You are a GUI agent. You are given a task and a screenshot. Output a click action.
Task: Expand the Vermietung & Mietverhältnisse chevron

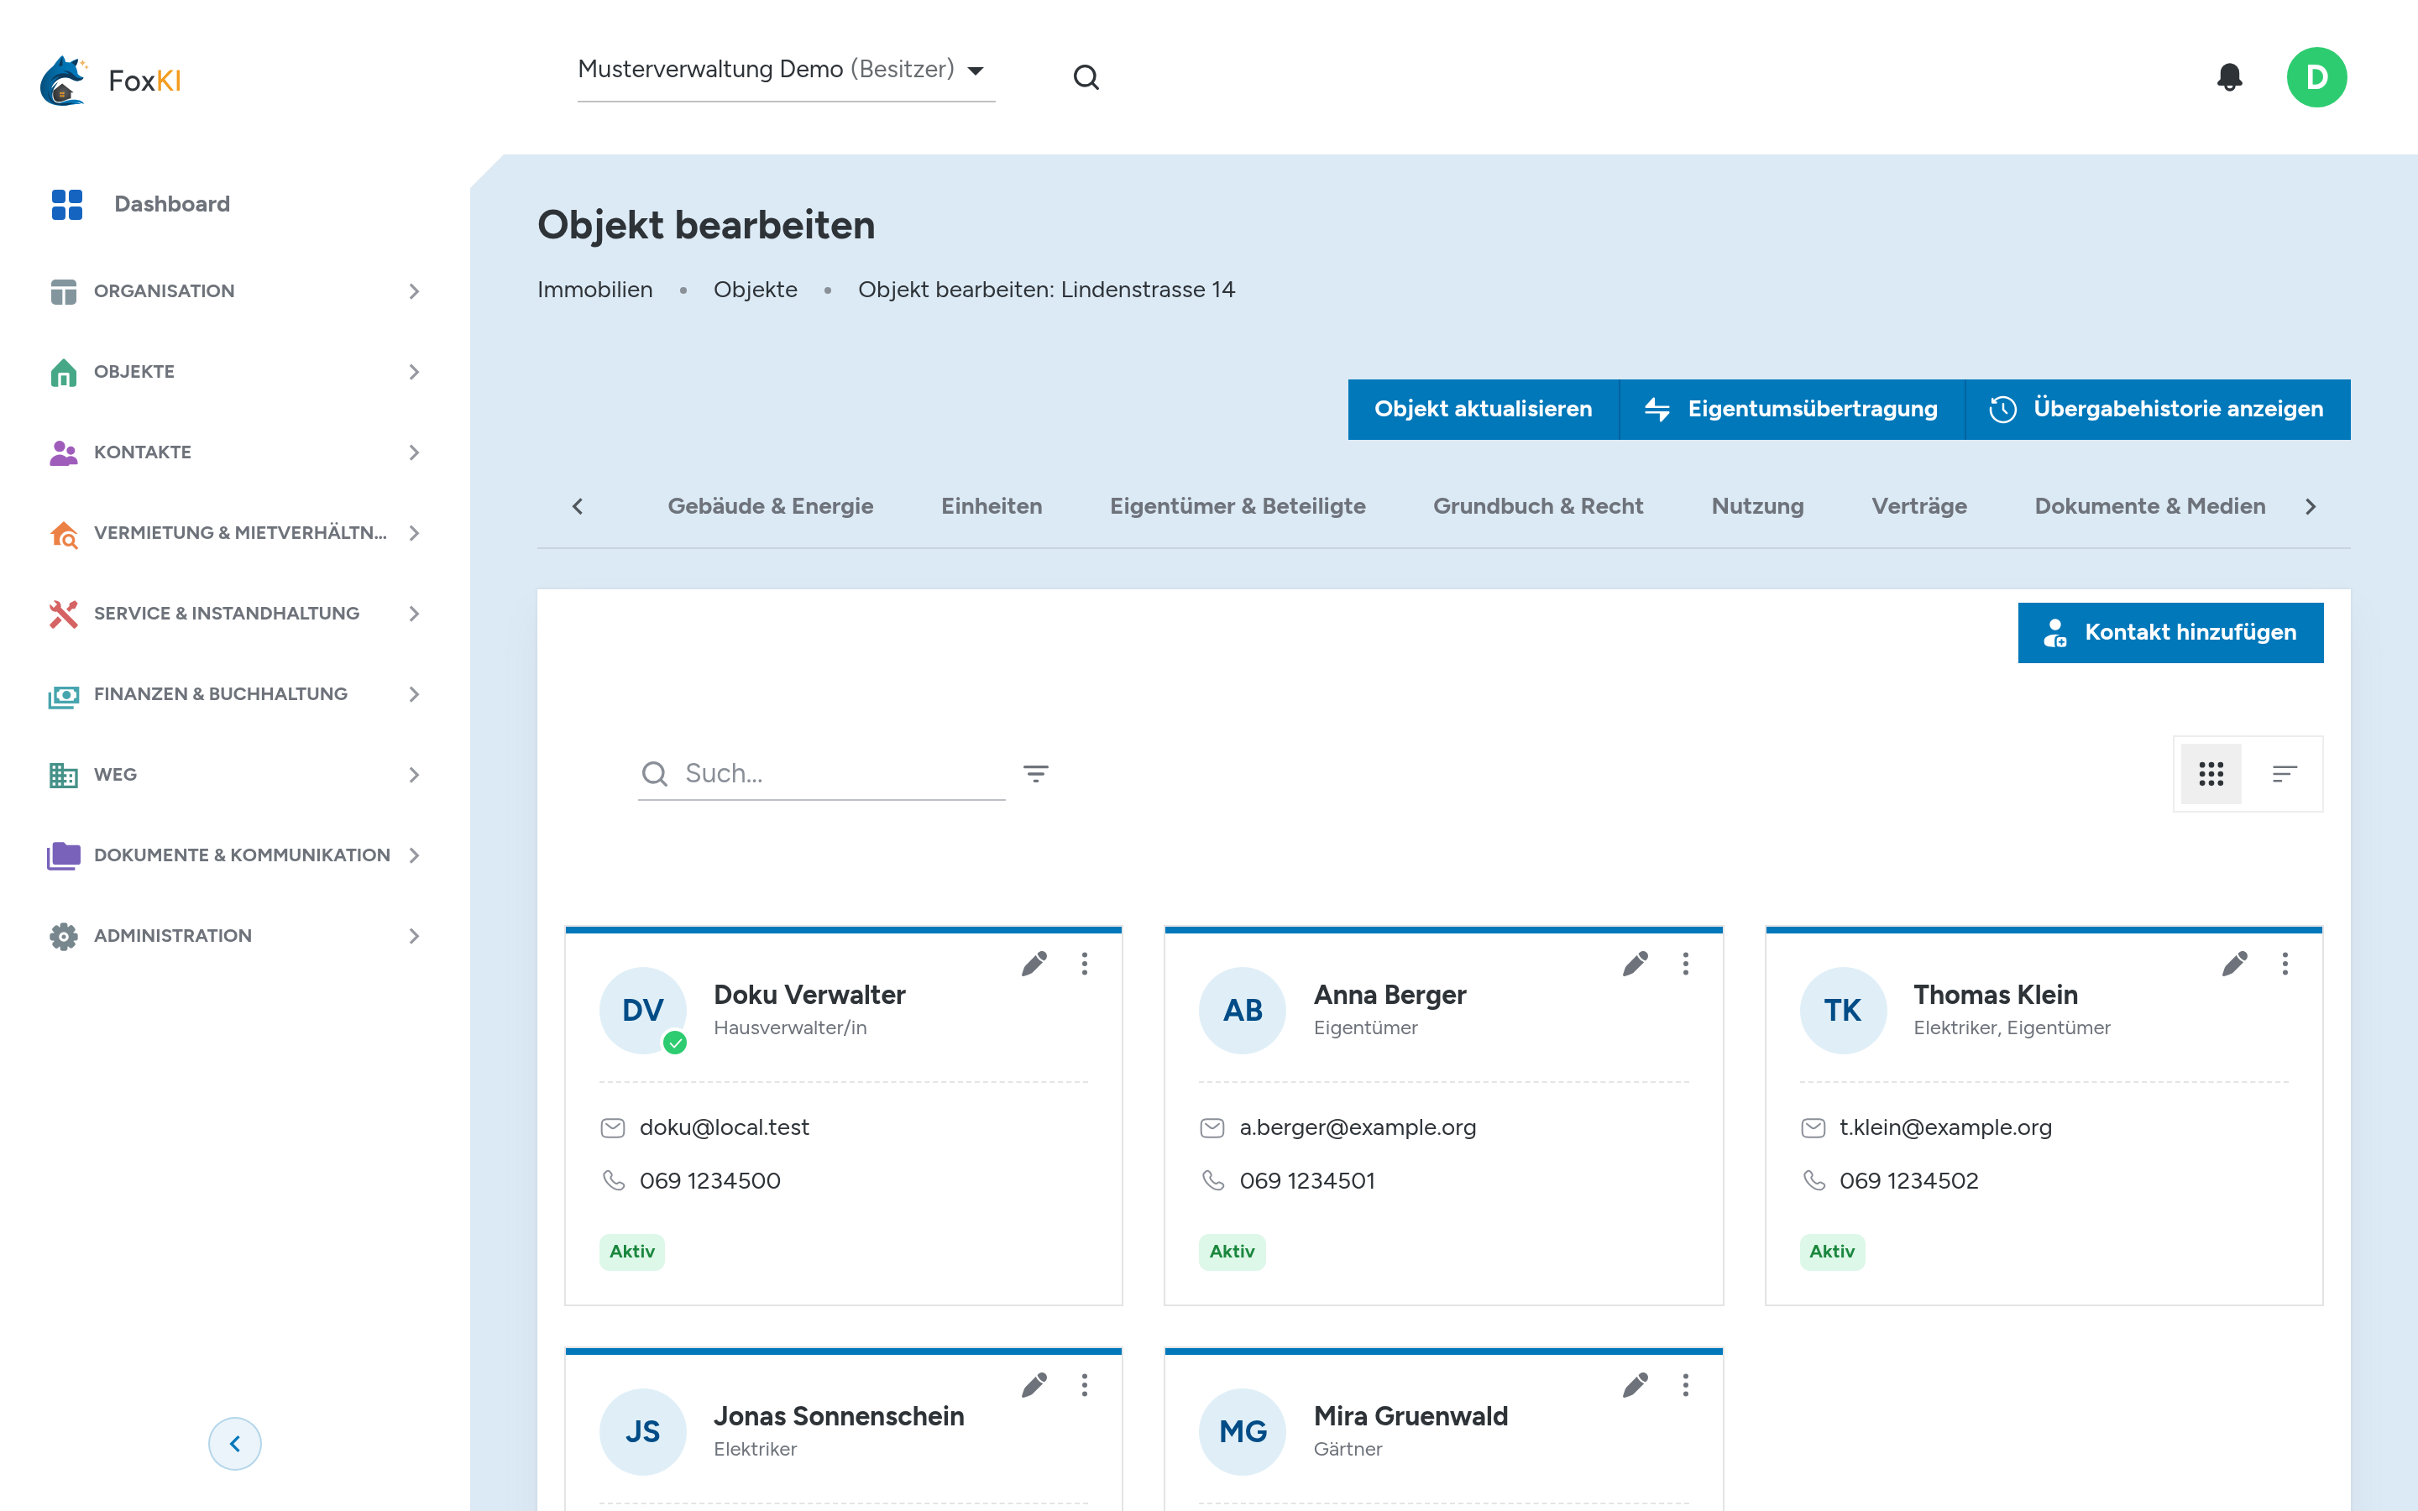tap(414, 534)
